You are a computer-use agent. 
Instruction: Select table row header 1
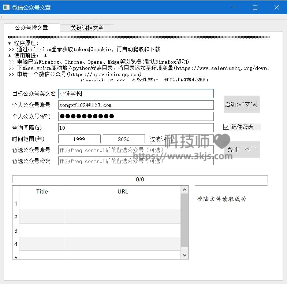click(x=16, y=203)
